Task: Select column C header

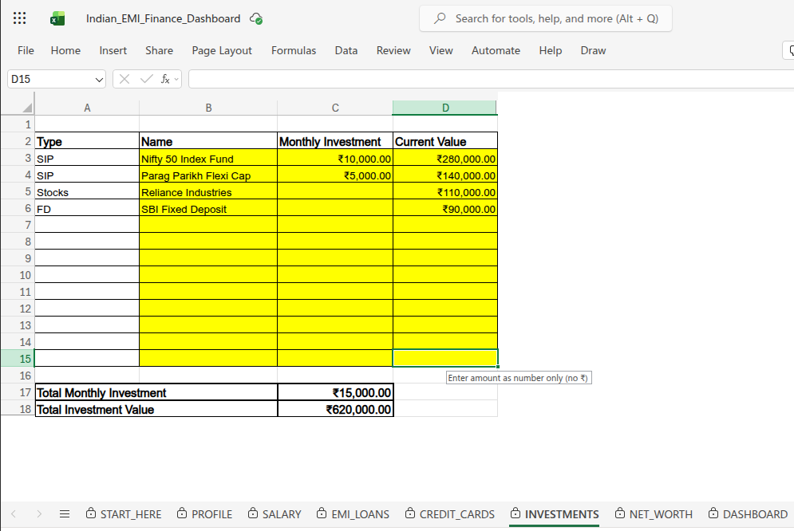Action: point(335,108)
